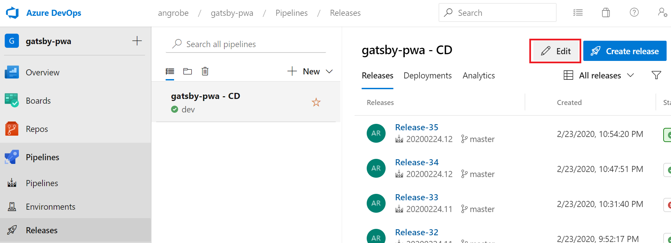Click AR avatar for Release-35
The height and width of the screenshot is (243, 671).
click(x=376, y=133)
